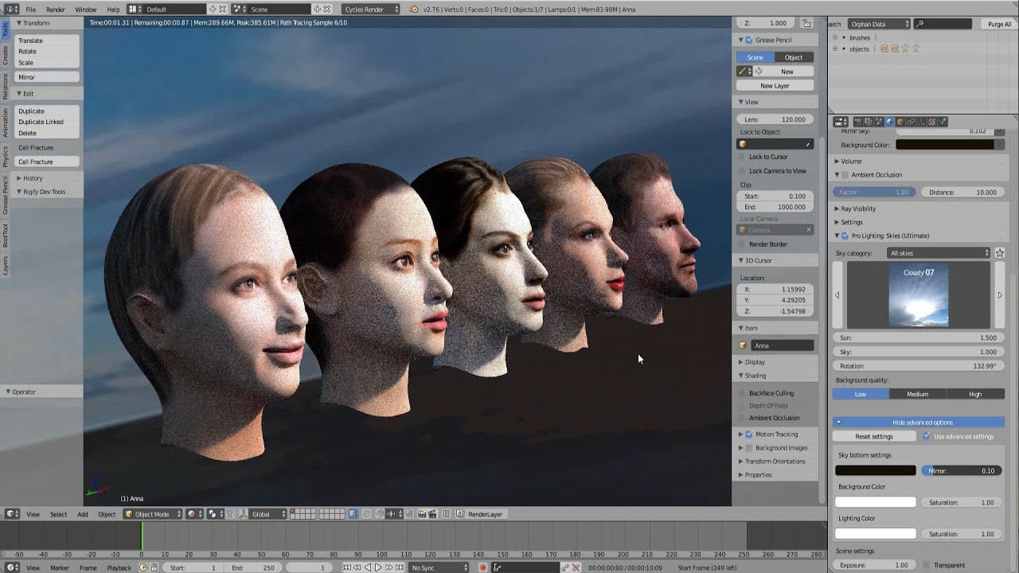The image size is (1019, 573).
Task: Open the Window menu
Action: click(x=85, y=10)
